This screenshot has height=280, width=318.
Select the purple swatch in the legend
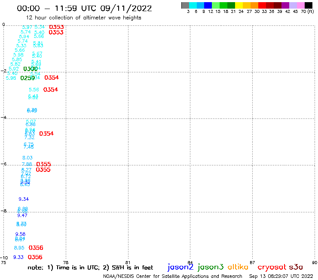click(285, 5)
